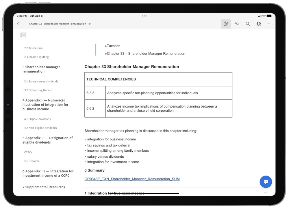Screen dimensions: 289x209
Task: Open 4 Appendix I Numerical illustration outline entry
Action: (45, 105)
